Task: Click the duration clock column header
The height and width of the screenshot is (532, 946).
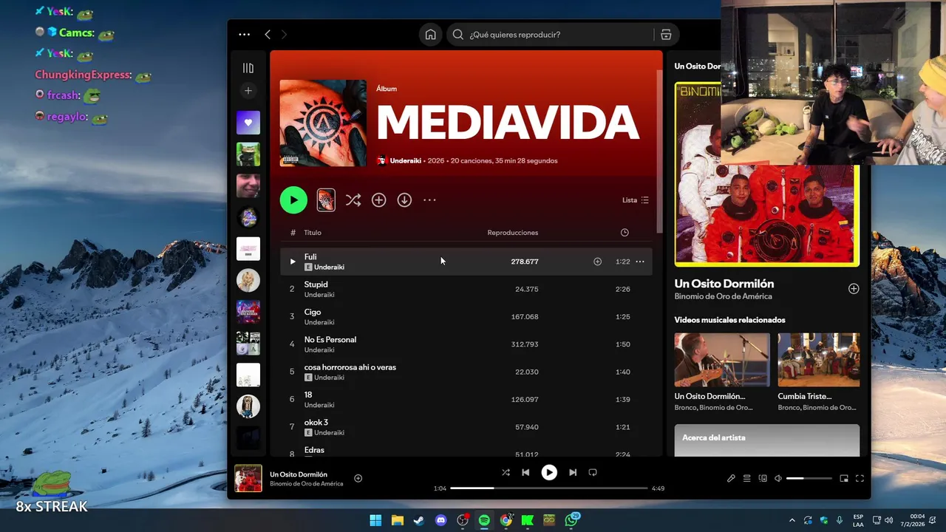Action: click(625, 233)
